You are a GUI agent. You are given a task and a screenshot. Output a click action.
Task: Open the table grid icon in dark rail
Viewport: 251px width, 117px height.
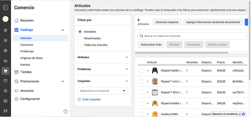[6, 81]
